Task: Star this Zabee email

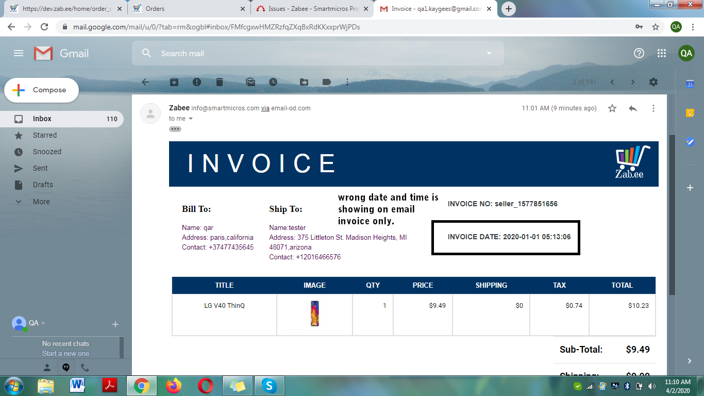Action: tap(612, 108)
